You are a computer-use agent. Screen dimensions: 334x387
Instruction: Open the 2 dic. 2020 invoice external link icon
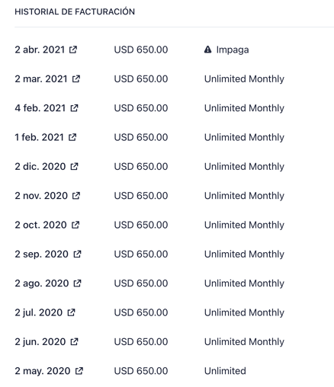[x=74, y=166]
